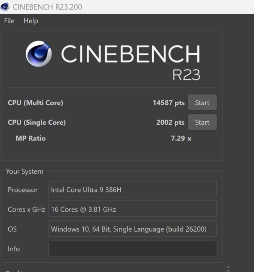Viewport: 254px width, 272px height.
Task: Select the Processor field Intel Core Ultra 9 386H
Action: [x=132, y=189]
